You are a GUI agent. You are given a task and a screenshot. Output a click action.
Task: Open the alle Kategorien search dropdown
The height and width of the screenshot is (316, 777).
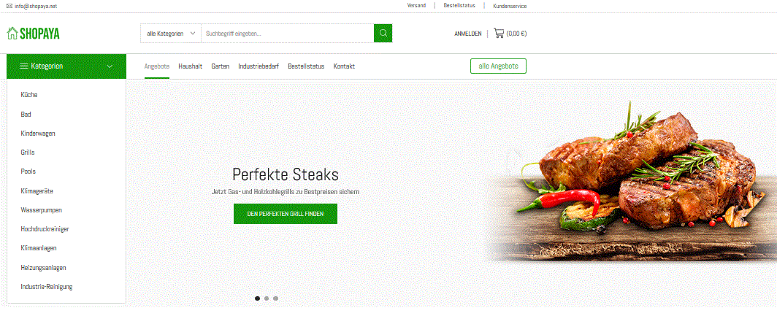pos(171,34)
